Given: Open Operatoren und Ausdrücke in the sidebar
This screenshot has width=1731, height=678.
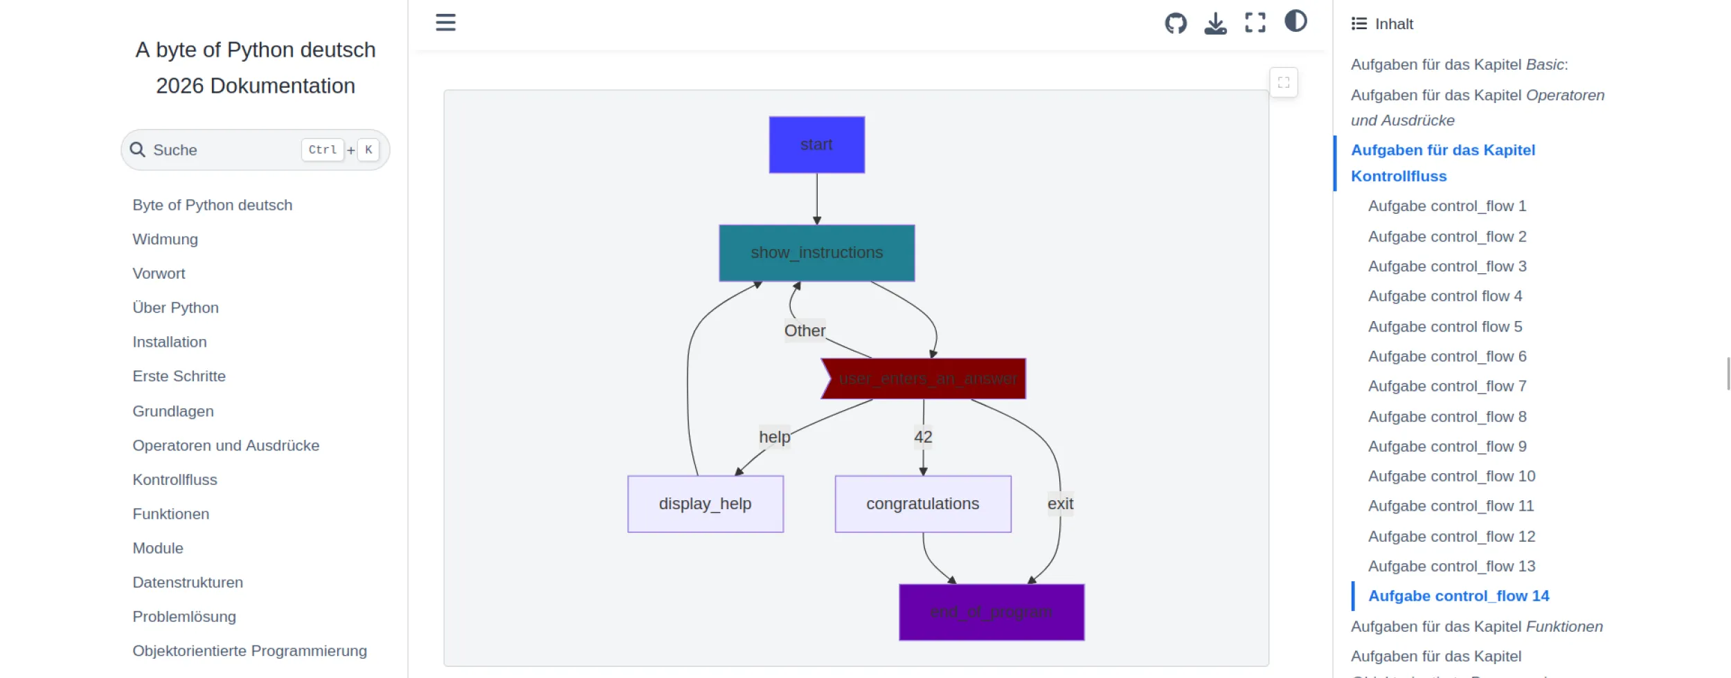Looking at the screenshot, I should (x=226, y=445).
